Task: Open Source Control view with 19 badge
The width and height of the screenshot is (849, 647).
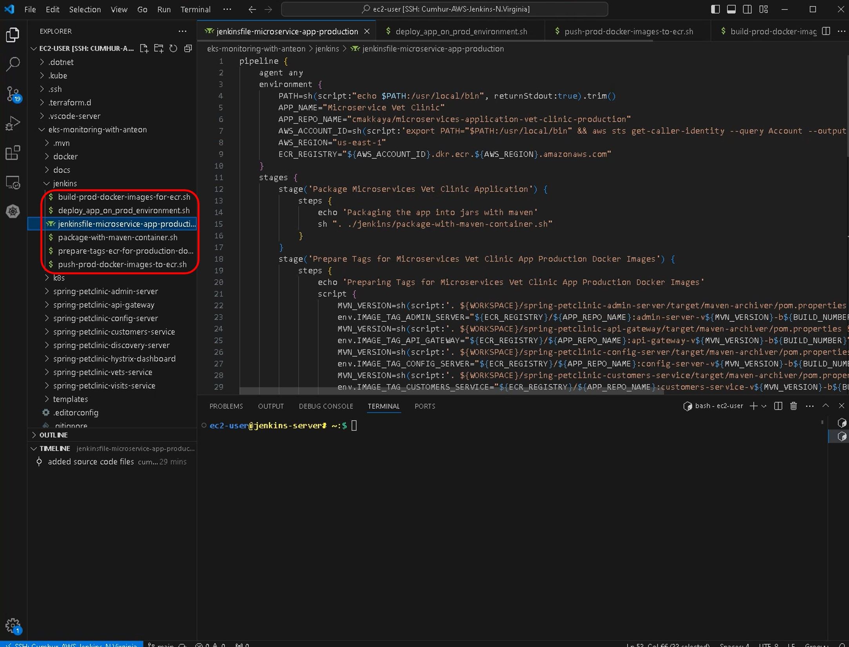Action: (13, 94)
